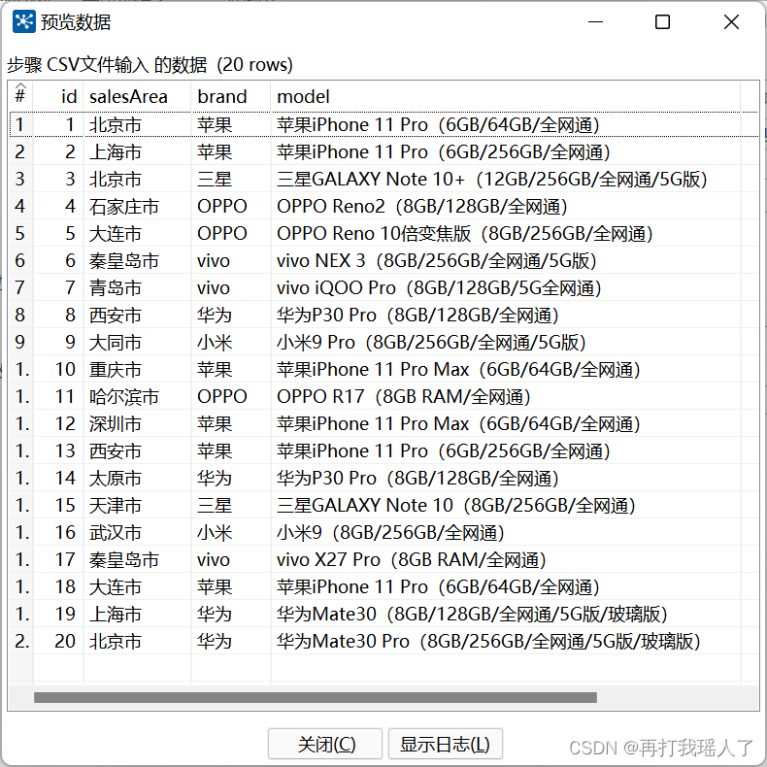Select model OPPO Reno2 cell
The height and width of the screenshot is (767, 767).
(x=505, y=207)
